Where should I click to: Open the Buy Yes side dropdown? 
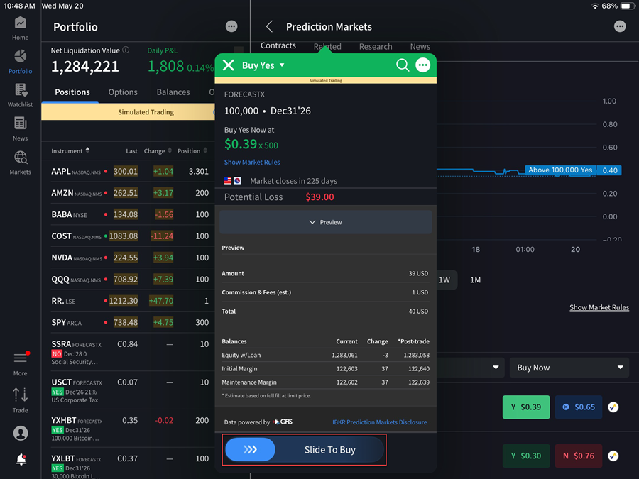263,65
